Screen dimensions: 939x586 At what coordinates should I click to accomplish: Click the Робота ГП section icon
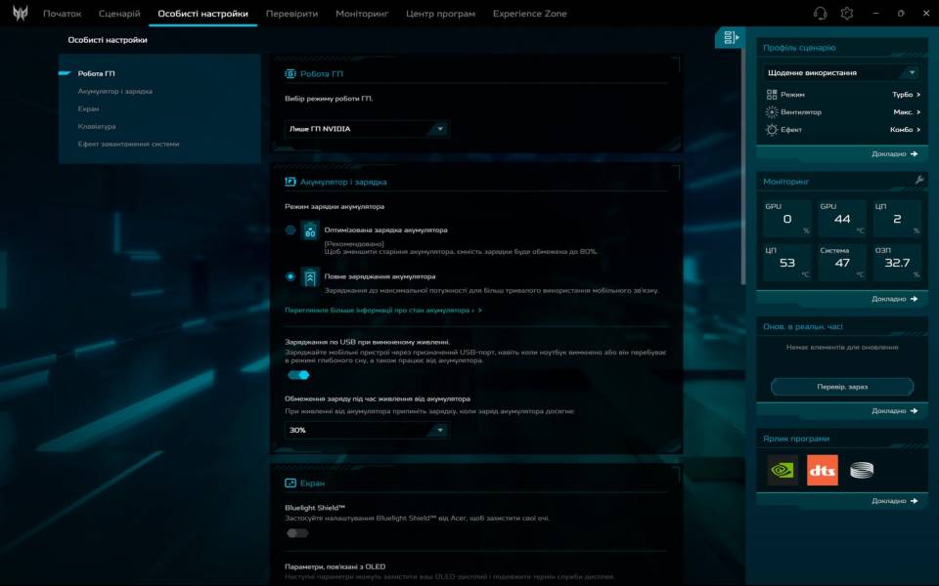[291, 73]
